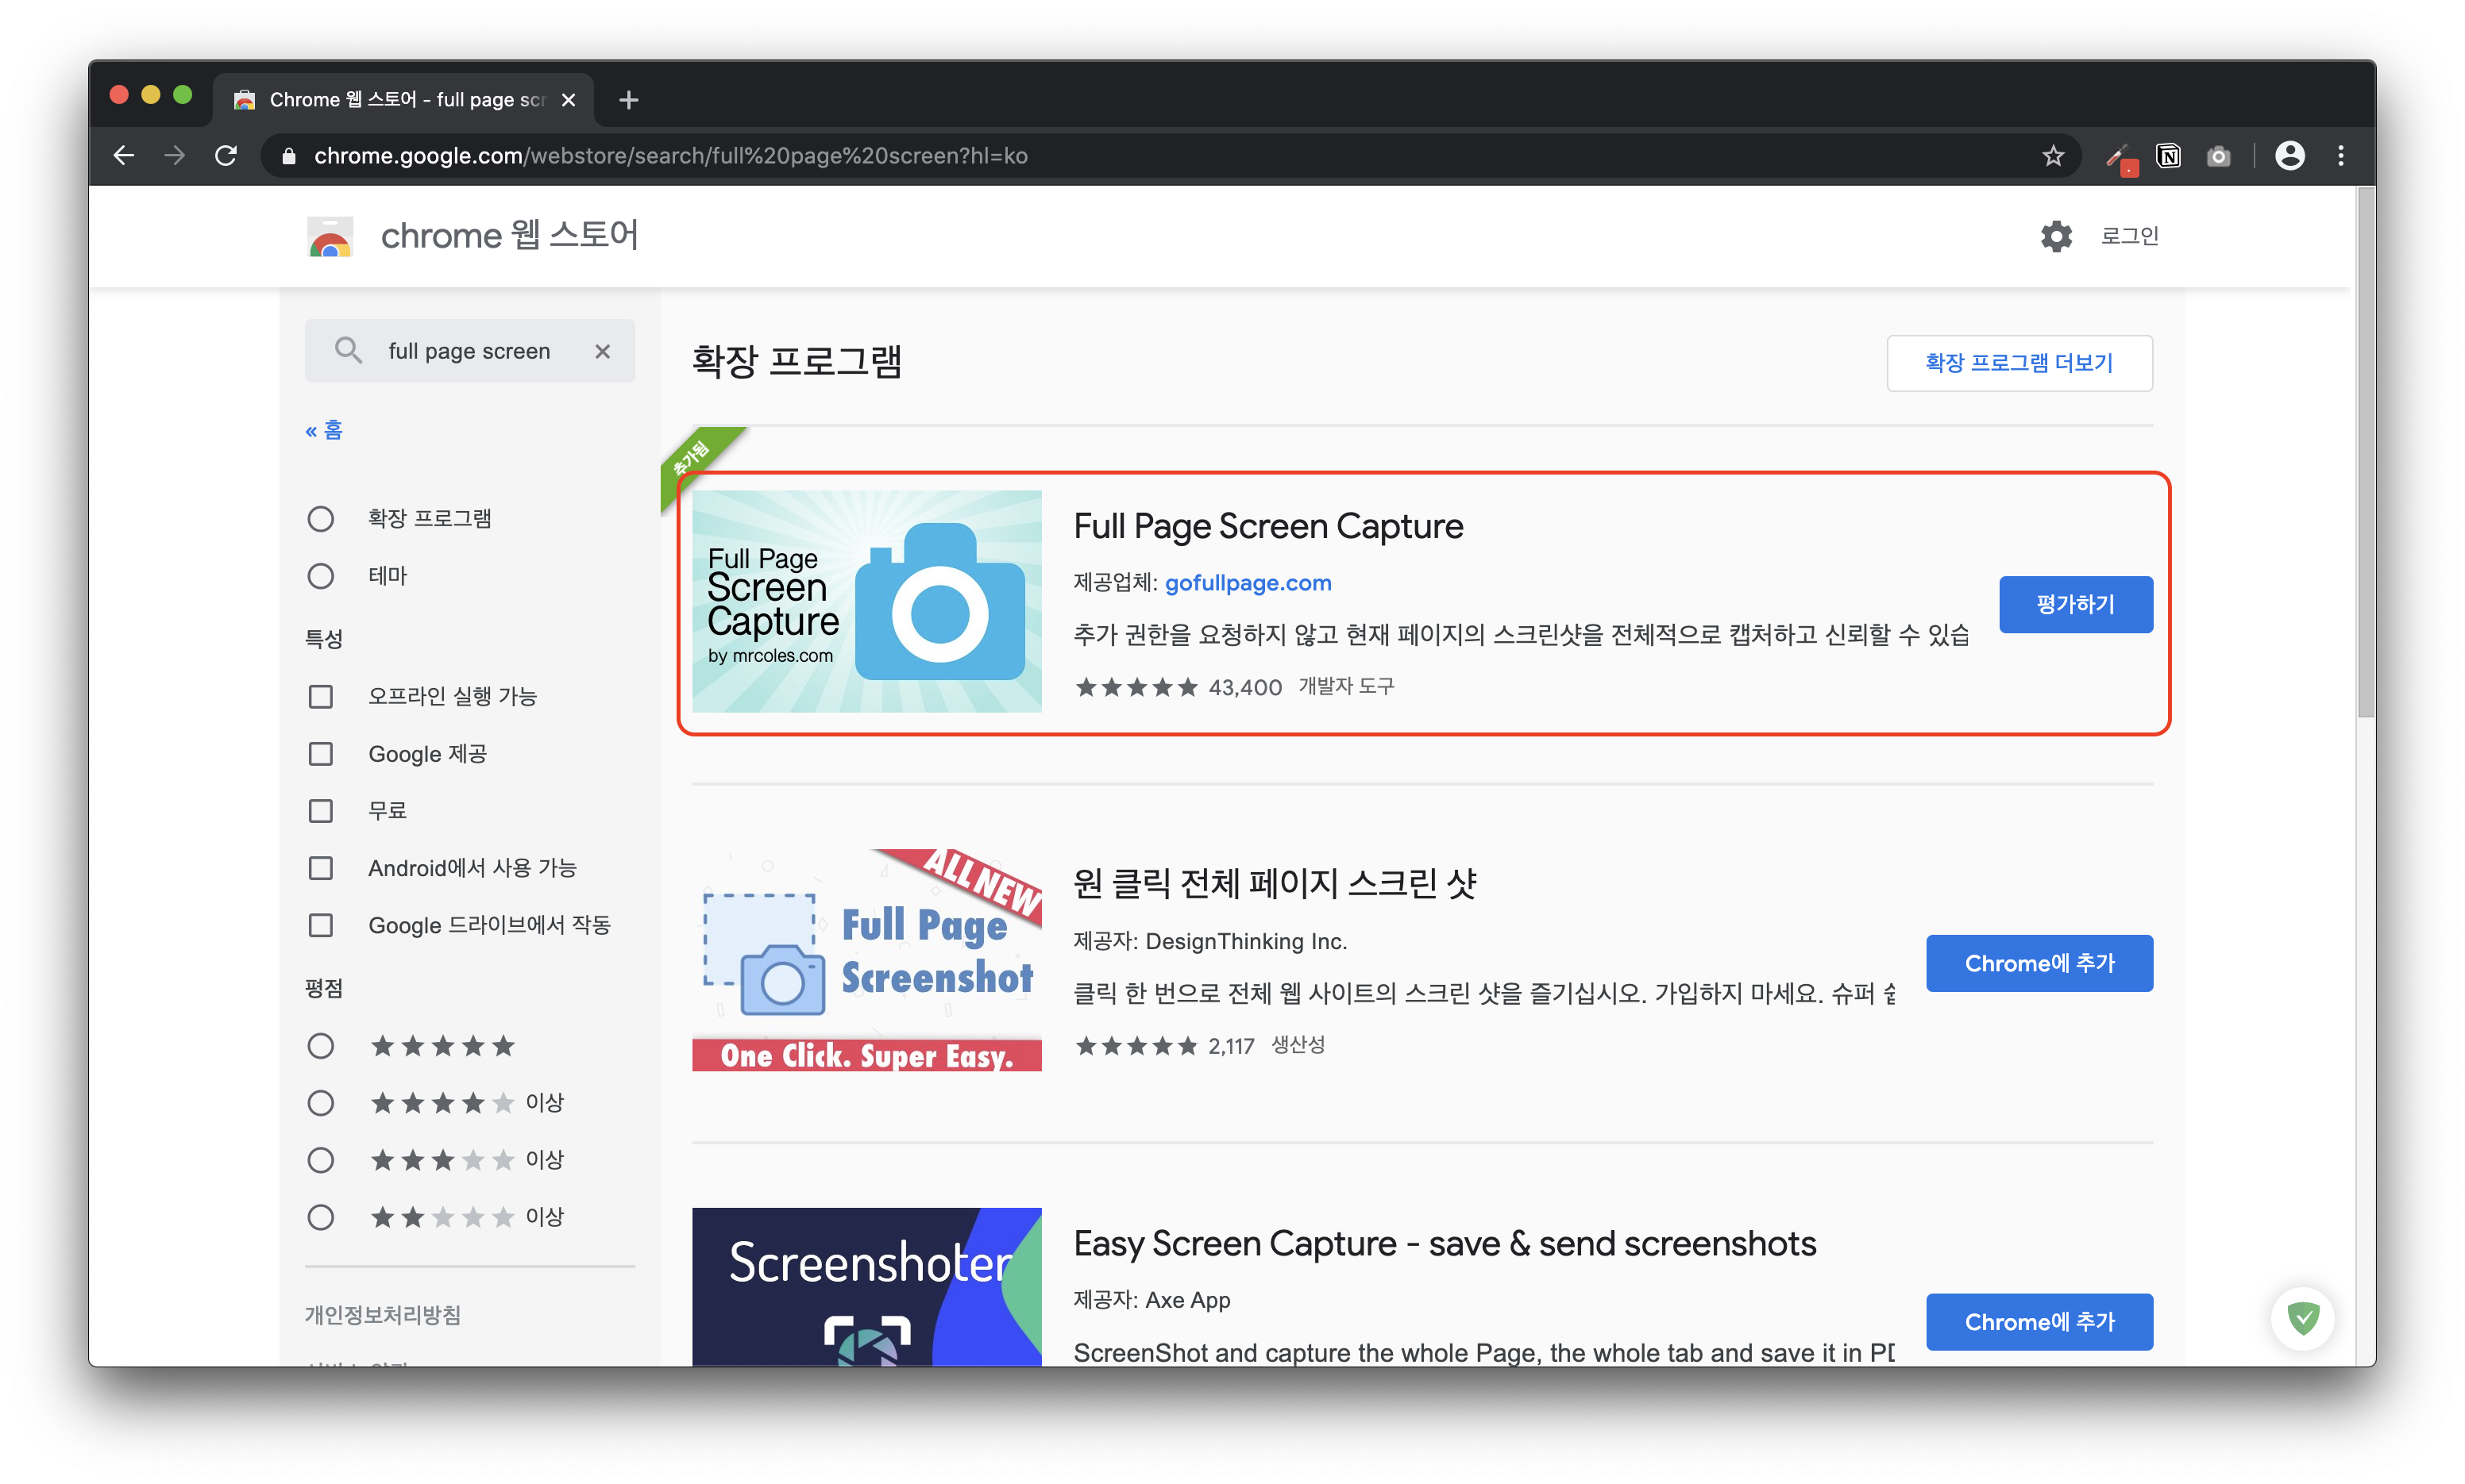
Task: Go back with the browser back arrow
Action: (124, 155)
